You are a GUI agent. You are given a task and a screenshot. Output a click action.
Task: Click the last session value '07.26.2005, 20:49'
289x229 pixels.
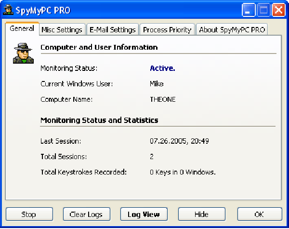[179, 141]
